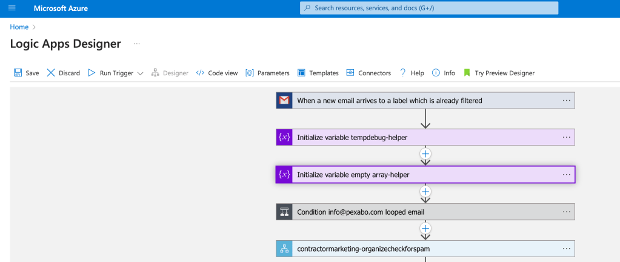Expand the Run Trigger dropdown chevron
The image size is (620, 262).
click(140, 73)
